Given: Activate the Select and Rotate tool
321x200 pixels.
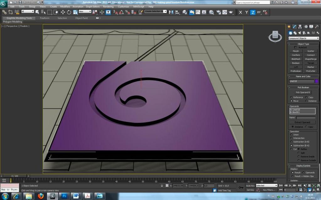Looking at the screenshot, I should 69,12.
